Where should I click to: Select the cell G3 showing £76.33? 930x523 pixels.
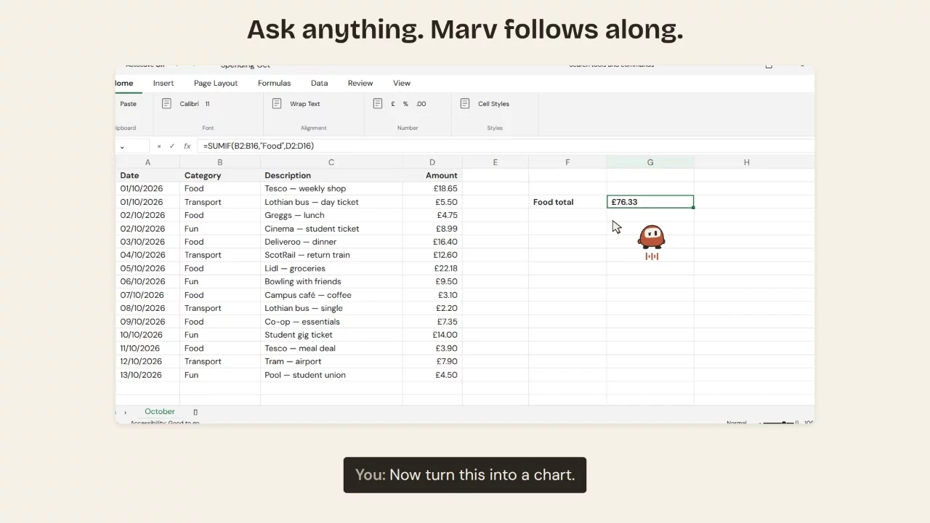click(650, 202)
